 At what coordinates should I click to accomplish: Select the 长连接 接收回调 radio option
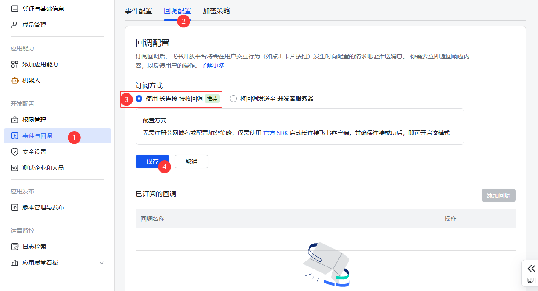point(139,98)
